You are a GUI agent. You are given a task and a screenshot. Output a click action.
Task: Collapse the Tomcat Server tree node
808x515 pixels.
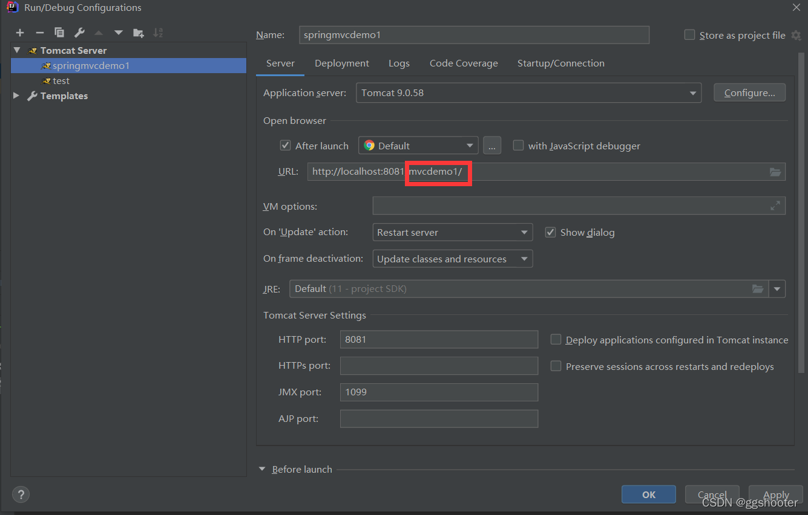(x=17, y=50)
